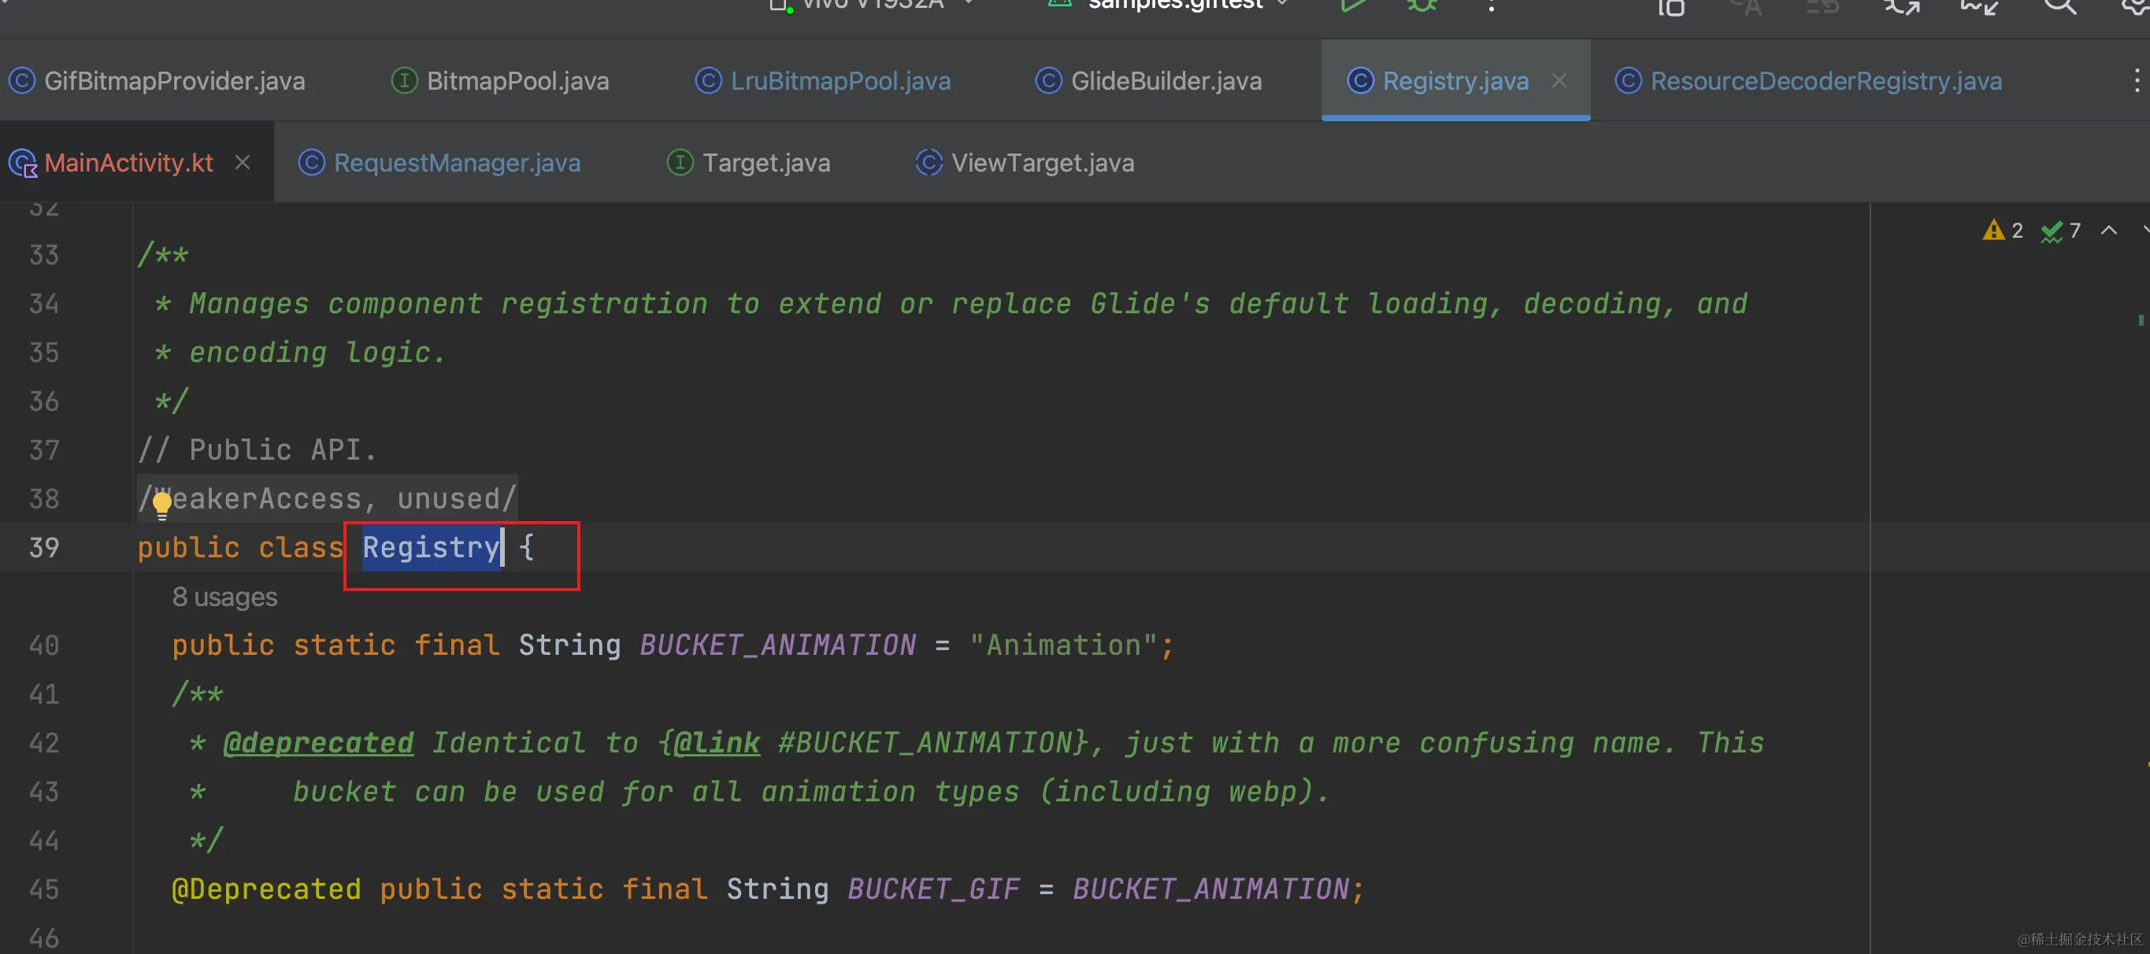The image size is (2150, 954).
Task: Close the MainActivity.kt tab
Action: pos(243,162)
